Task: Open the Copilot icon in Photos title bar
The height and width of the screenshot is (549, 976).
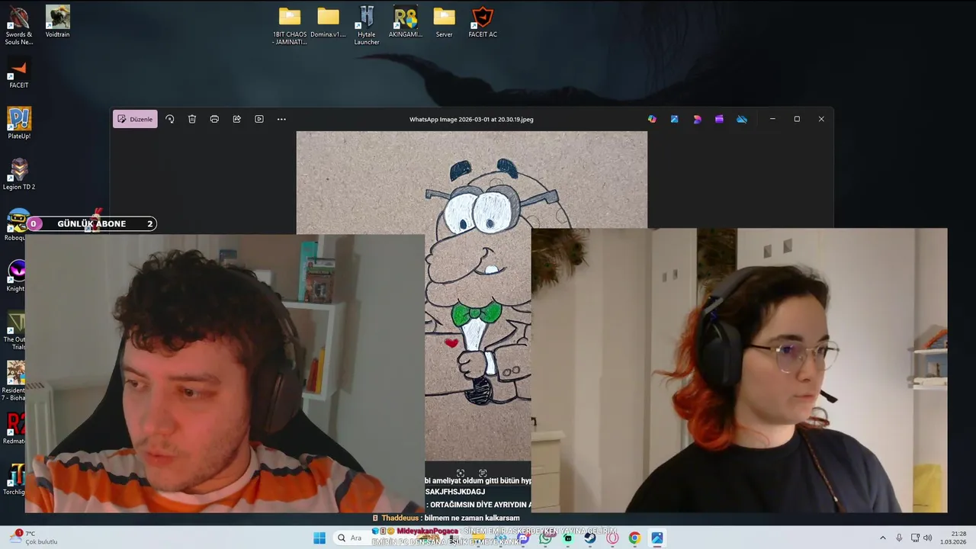Action: point(652,119)
